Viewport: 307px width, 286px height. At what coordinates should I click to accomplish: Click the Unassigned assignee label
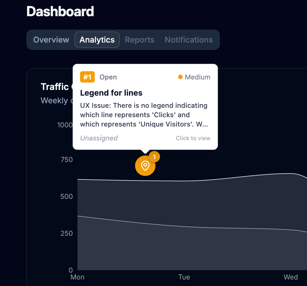click(99, 138)
